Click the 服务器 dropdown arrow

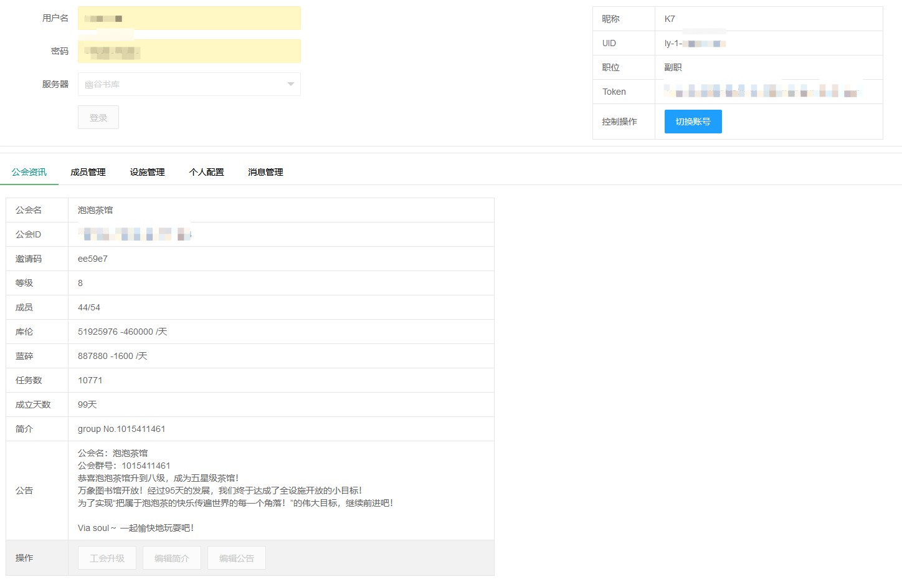(290, 84)
